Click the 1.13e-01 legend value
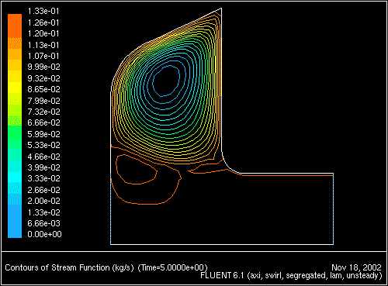The width and height of the screenshot is (388, 286). point(43,45)
